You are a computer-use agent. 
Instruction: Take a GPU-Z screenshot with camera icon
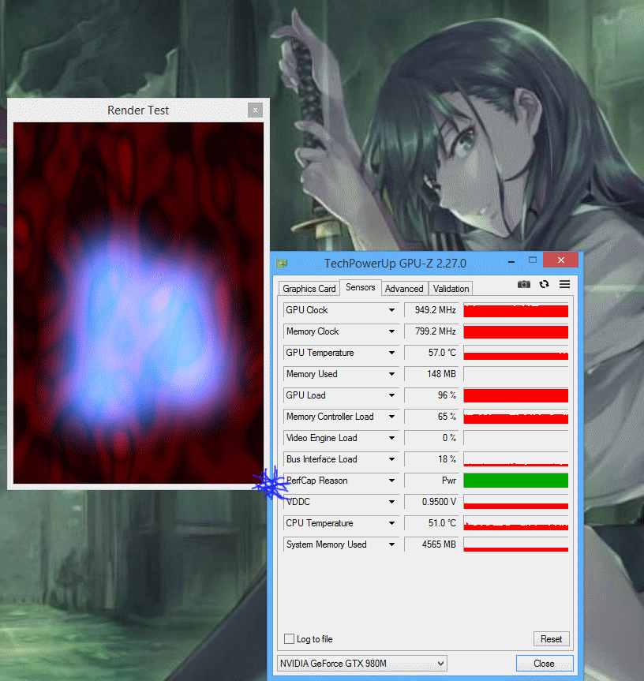tap(524, 285)
